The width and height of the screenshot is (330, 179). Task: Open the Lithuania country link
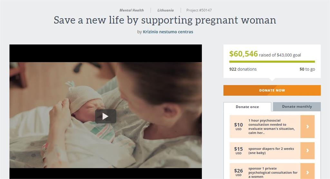pos(166,10)
